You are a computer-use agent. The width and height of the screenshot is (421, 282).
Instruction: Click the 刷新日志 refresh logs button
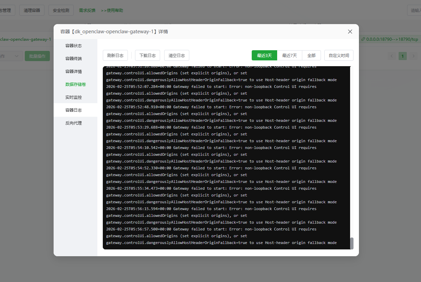tap(115, 55)
